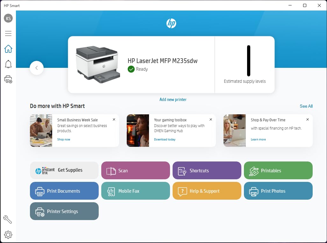
Task: Open the HP LaserJet printer image
Action: (x=98, y=64)
